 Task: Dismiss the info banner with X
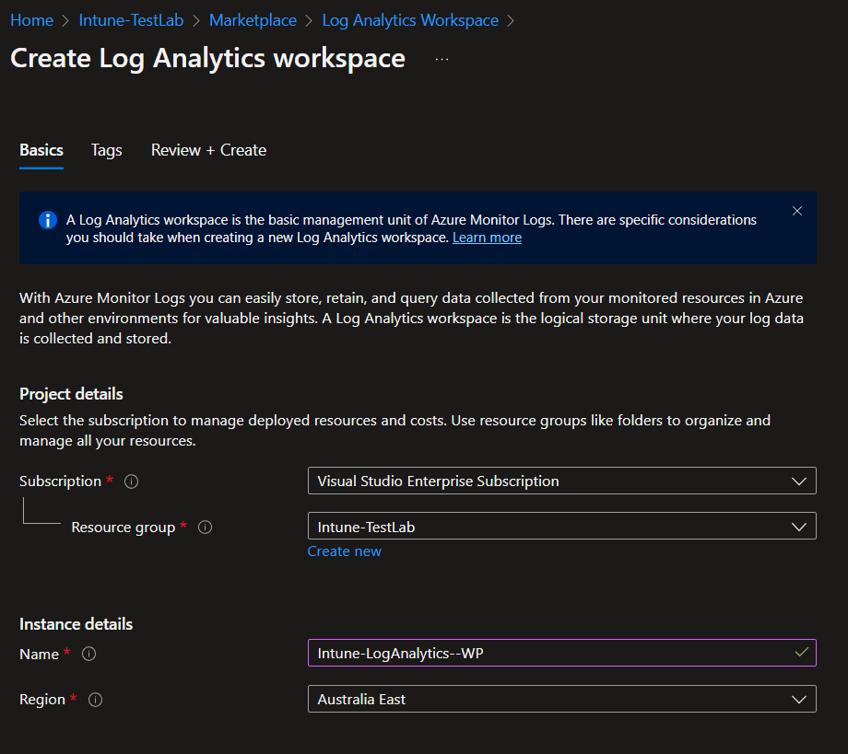797,212
